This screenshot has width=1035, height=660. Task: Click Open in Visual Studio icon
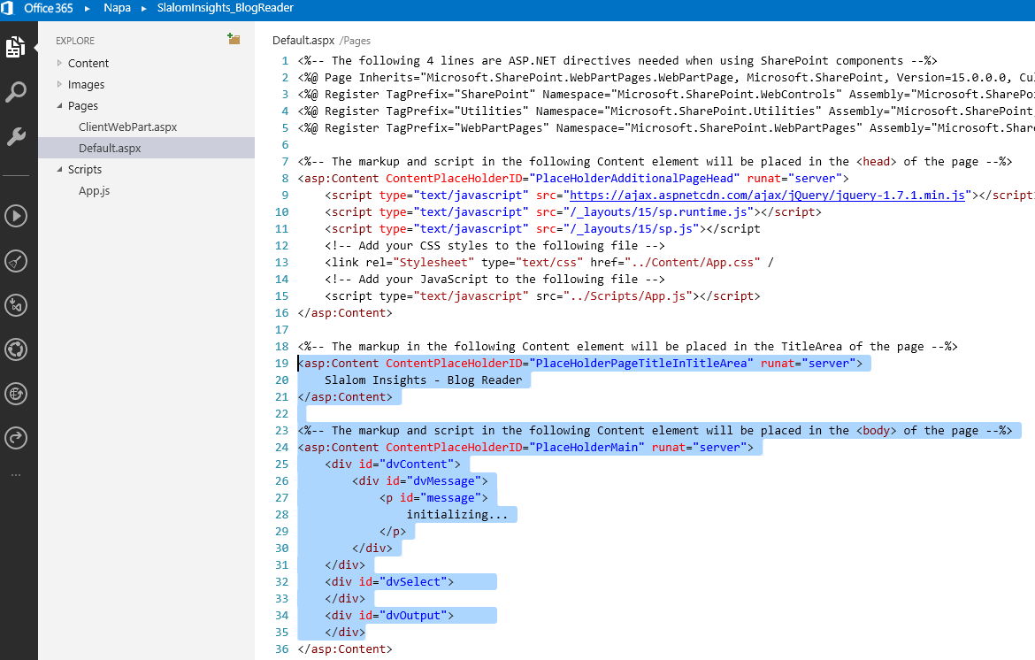[16, 305]
